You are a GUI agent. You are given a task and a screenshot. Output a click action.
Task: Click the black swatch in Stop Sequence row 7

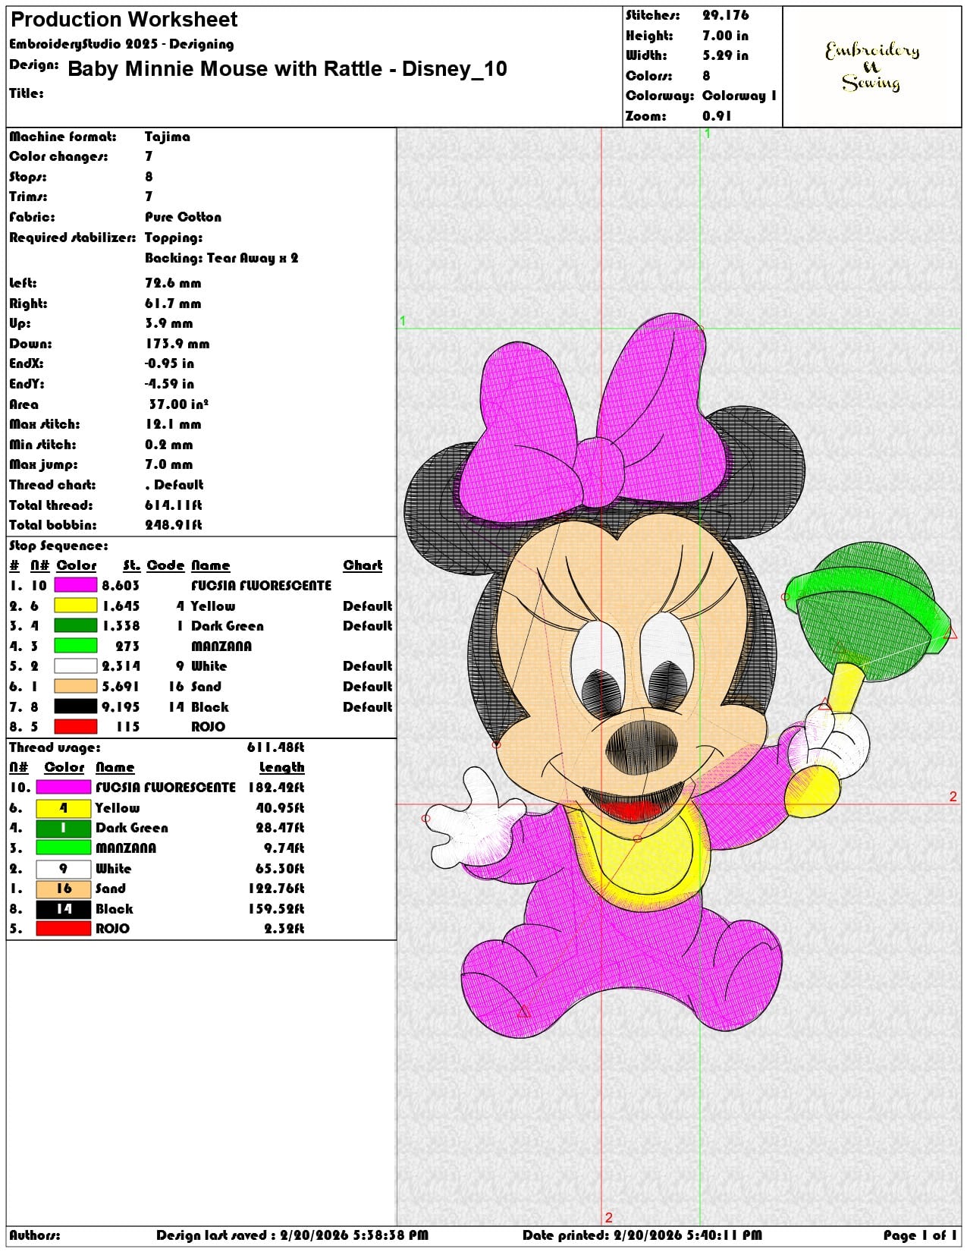(x=76, y=706)
